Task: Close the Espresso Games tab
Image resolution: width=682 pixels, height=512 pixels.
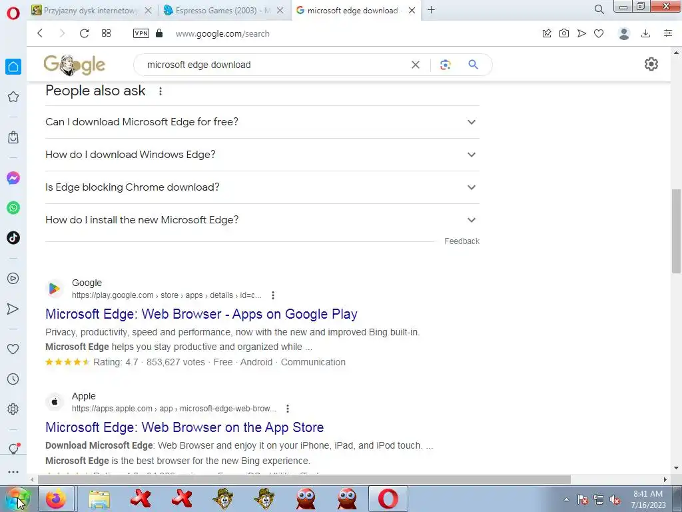Action: tap(280, 11)
